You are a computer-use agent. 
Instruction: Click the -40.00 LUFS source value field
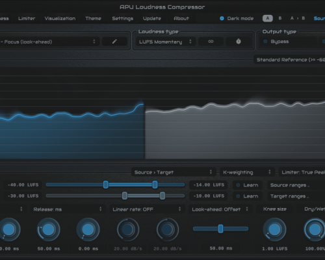[23, 185]
